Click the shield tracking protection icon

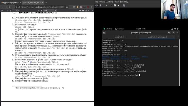[16, 7]
